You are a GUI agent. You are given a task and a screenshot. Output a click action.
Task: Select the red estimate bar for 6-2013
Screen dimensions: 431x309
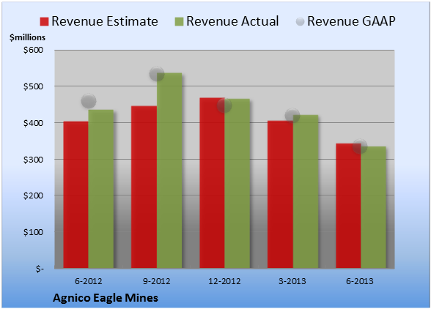tap(349, 206)
